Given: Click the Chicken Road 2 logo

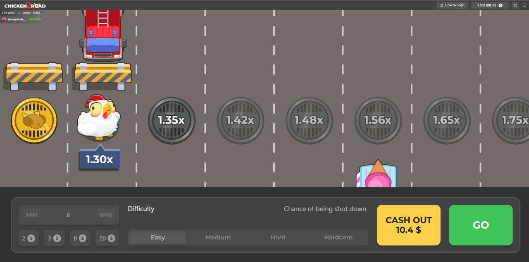Looking at the screenshot, I should (x=25, y=5).
